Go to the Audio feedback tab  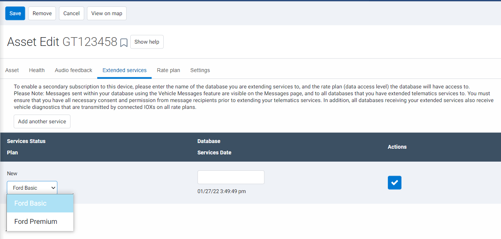[73, 70]
